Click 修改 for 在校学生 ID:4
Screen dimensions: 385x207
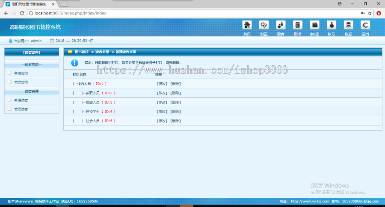(162, 112)
